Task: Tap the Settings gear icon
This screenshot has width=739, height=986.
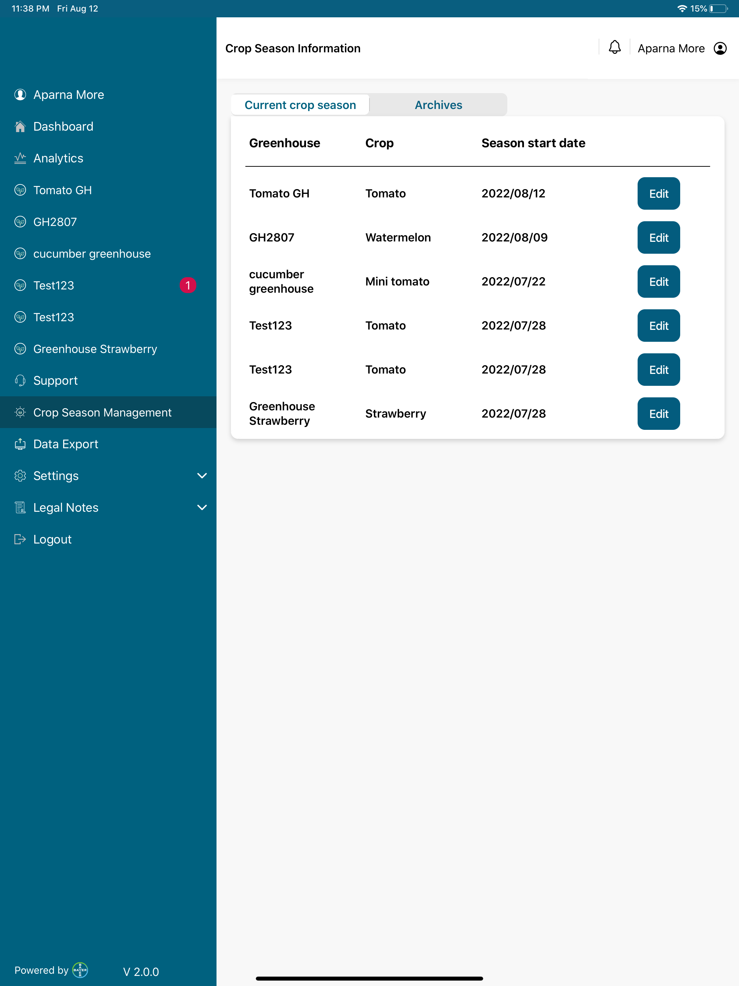Action: point(20,476)
